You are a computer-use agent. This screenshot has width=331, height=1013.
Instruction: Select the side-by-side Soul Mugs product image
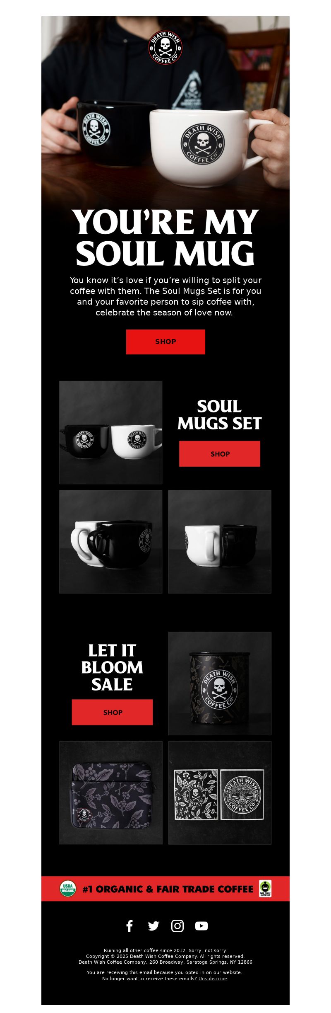(110, 432)
